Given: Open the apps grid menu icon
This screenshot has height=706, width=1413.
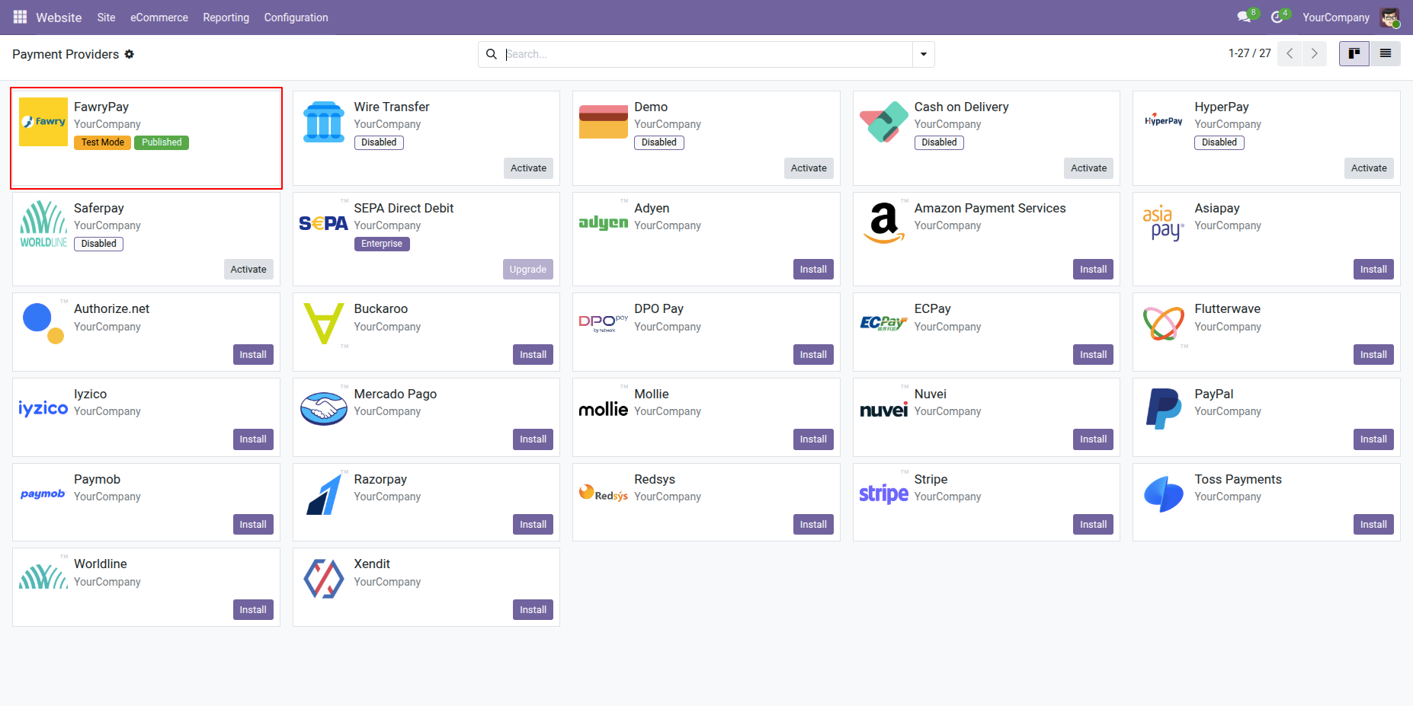Looking at the screenshot, I should pos(20,17).
